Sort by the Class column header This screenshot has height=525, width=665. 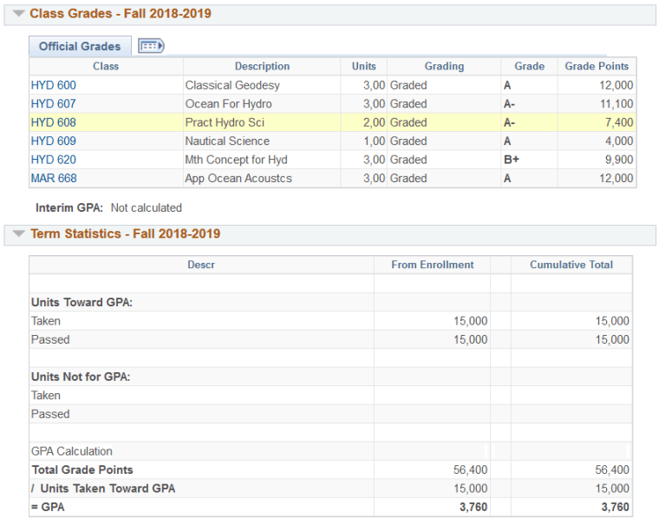pyautogui.click(x=106, y=67)
